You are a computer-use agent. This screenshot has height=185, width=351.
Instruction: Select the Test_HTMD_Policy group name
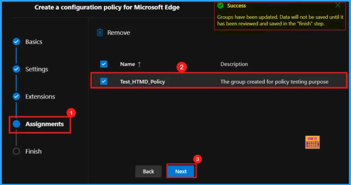tap(143, 82)
